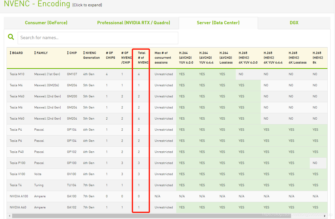Select the Tesla M40 board cell
Screen dimensions: 335x219
point(17,96)
